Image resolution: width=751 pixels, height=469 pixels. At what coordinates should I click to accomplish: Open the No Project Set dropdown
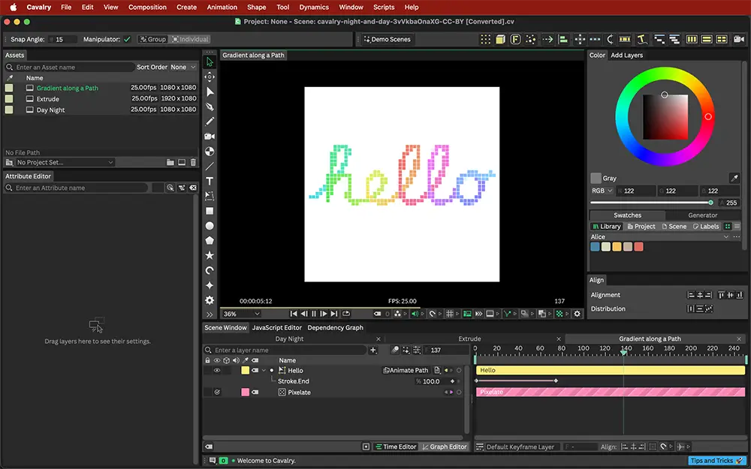(65, 162)
